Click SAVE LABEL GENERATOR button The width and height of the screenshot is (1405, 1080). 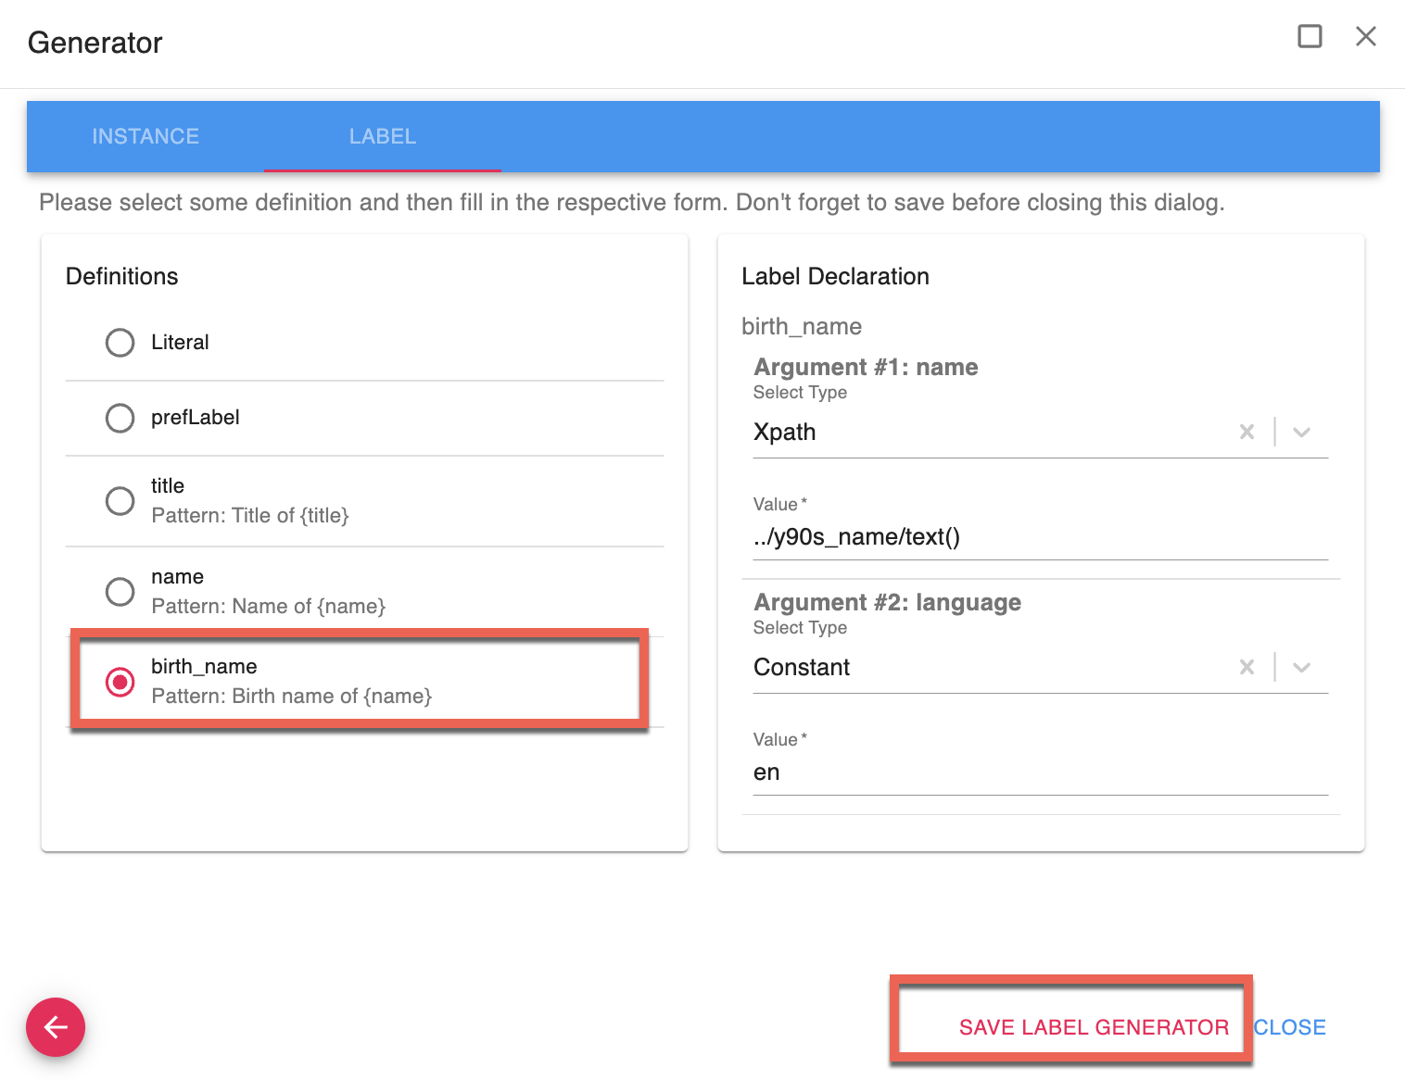tap(1094, 1027)
